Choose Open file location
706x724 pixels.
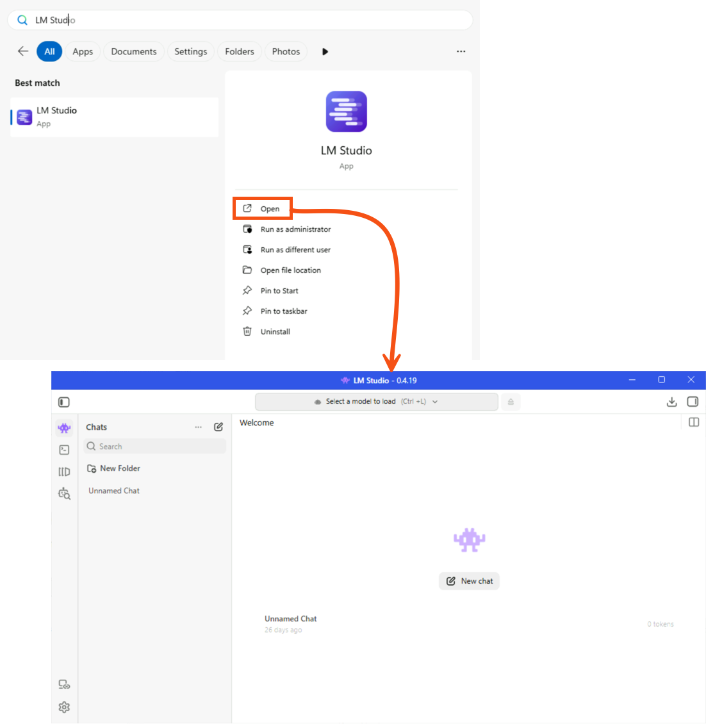pyautogui.click(x=282, y=270)
